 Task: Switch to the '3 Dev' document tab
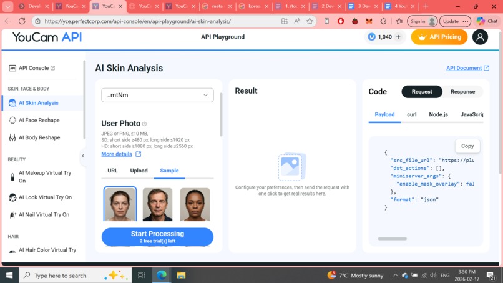(x=364, y=6)
